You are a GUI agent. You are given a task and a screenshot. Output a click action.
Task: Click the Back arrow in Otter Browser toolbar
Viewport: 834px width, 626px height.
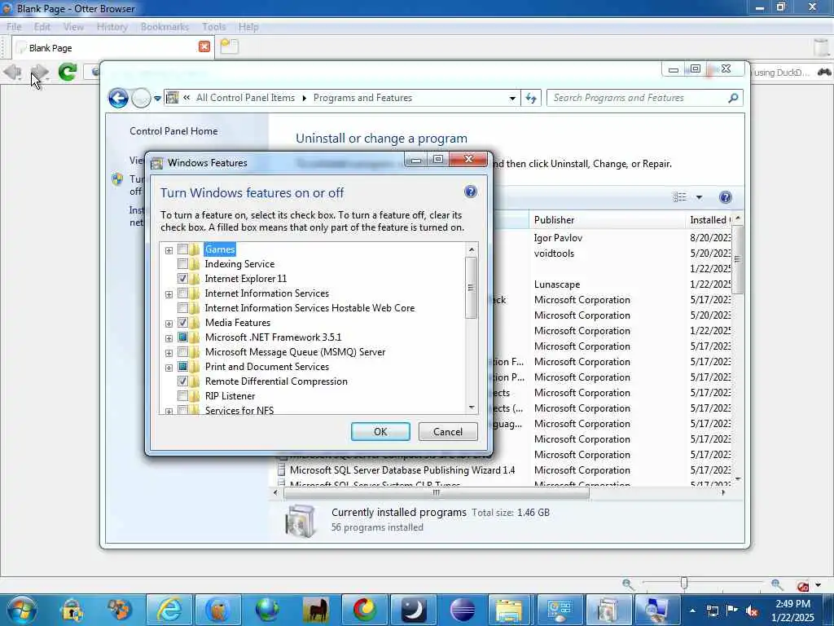pos(13,72)
